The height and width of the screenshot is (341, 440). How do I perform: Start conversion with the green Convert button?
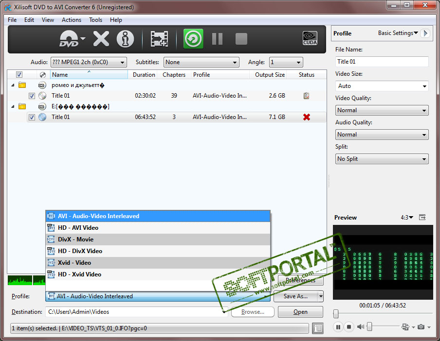coord(193,39)
